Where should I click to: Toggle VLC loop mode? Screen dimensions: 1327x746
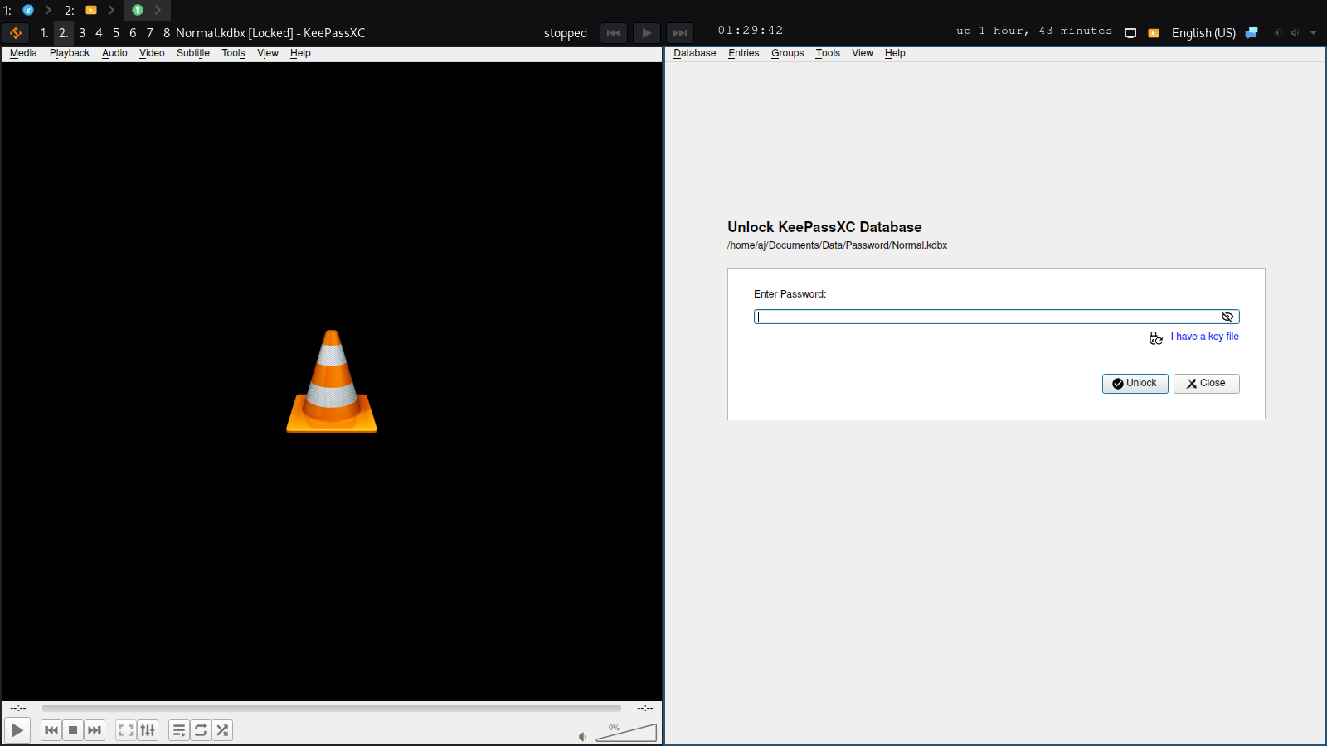tap(201, 730)
